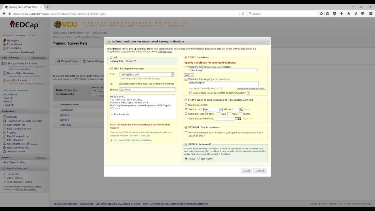Click 'Citing REDCap' footer link
The height and width of the screenshot is (211, 375).
pyautogui.click(x=86, y=204)
